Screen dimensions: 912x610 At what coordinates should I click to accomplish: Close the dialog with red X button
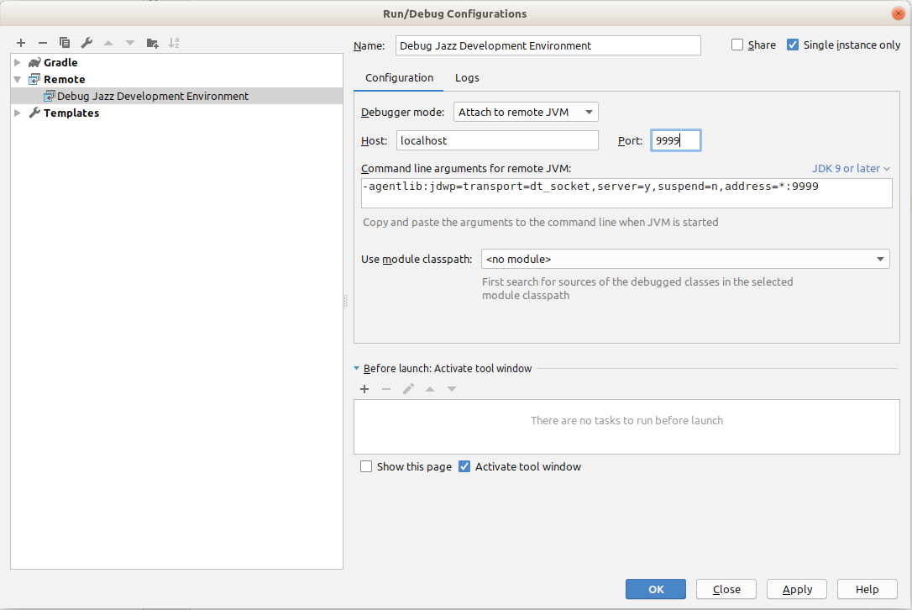point(898,13)
